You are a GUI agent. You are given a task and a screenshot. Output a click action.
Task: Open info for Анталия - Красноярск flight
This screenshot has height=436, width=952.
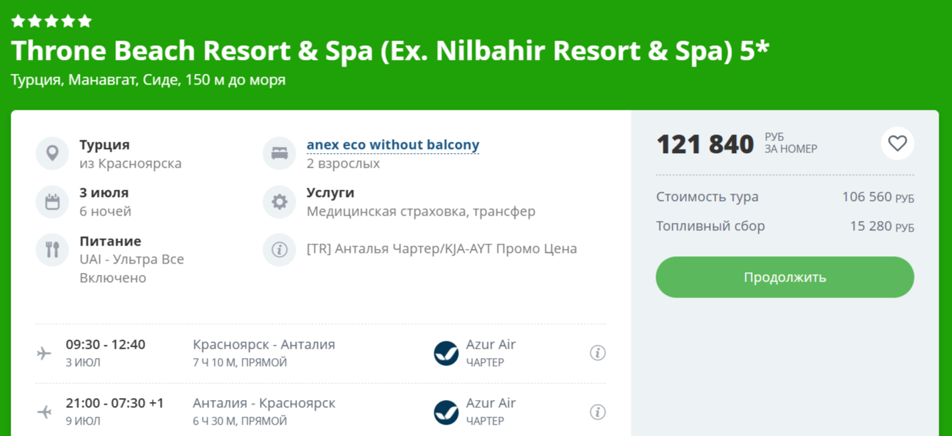coord(598,412)
